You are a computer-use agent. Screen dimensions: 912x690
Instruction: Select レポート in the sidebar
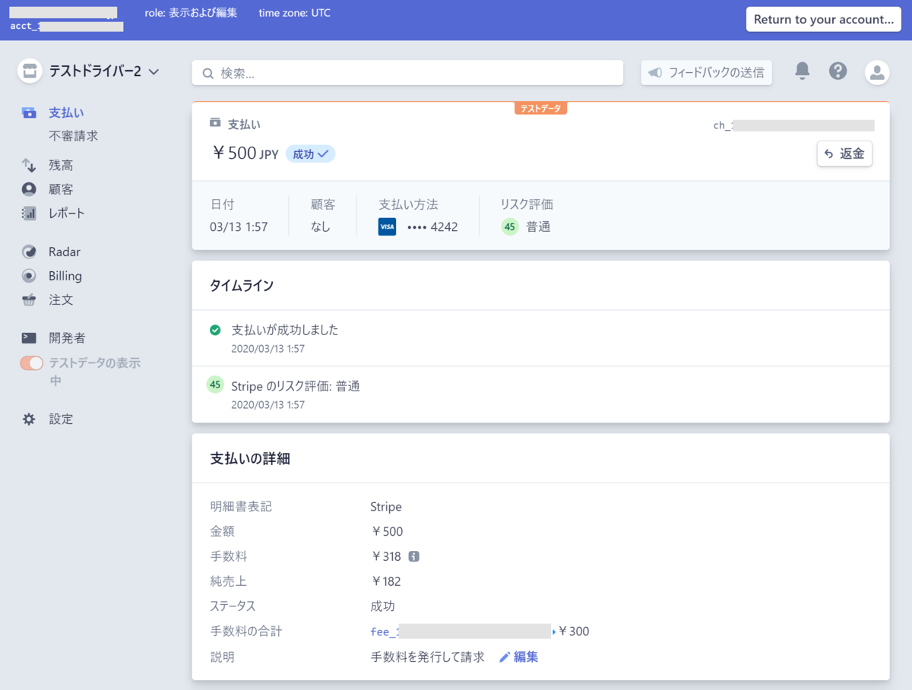tap(67, 214)
